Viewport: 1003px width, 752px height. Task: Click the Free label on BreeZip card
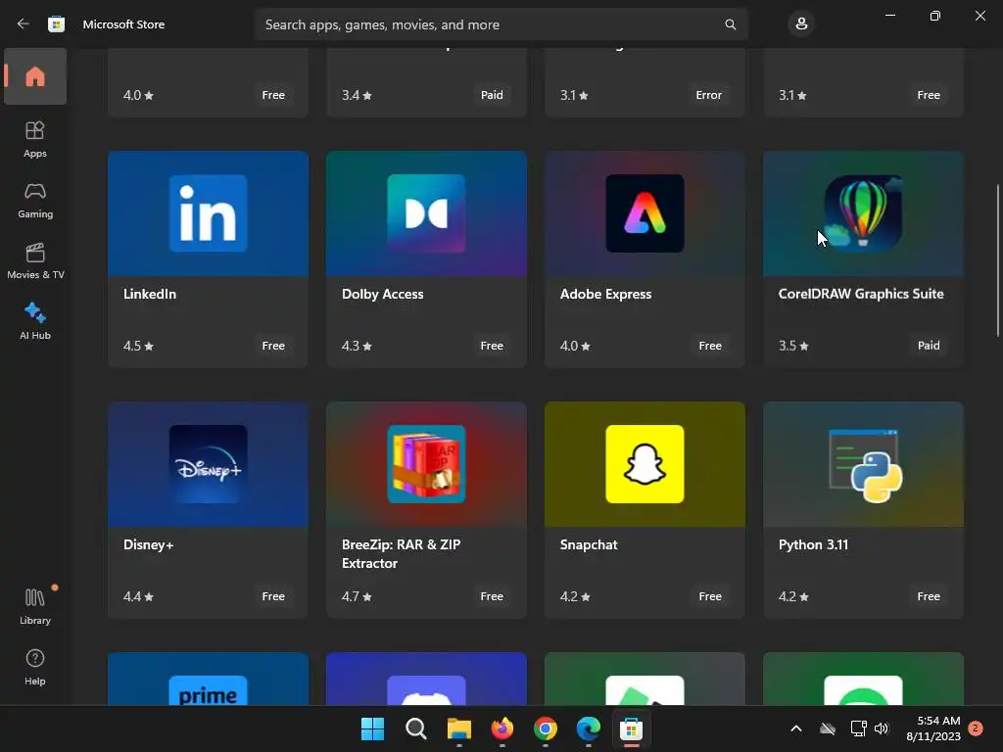(x=492, y=596)
